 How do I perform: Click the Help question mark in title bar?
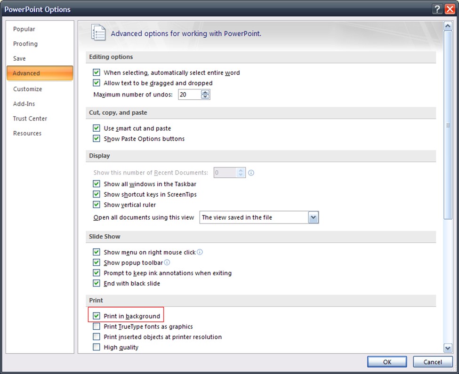point(437,9)
